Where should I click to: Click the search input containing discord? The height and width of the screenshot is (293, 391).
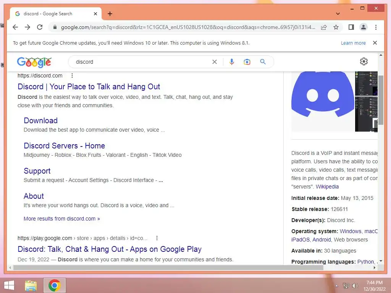(x=142, y=62)
